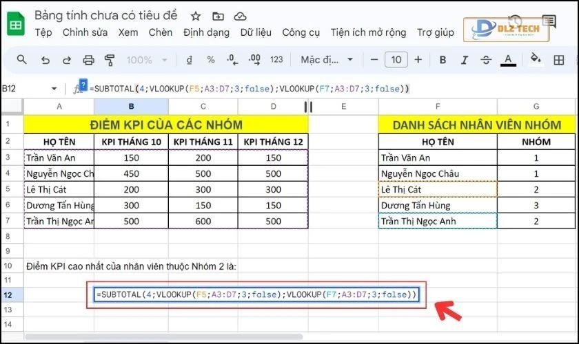Open the Định dạng menu
Screen dimensions: 579x344
tap(207, 32)
